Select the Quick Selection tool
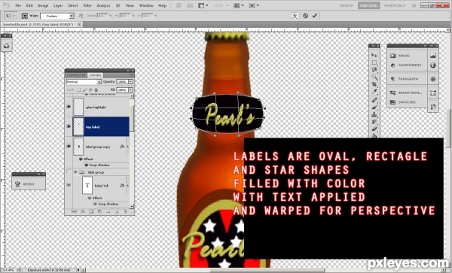Viewport: 452px width, 273px height. [x=374, y=77]
